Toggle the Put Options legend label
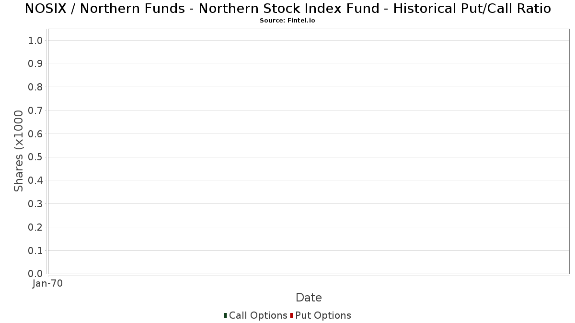The image size is (575, 323). (323, 315)
